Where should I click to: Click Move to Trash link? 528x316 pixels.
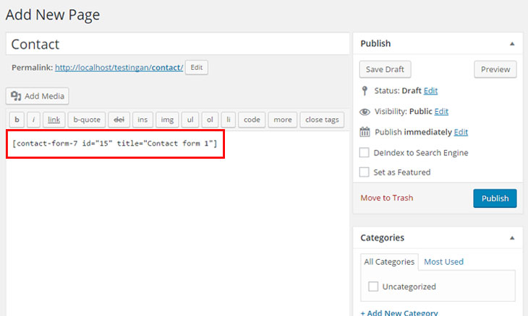coord(386,198)
